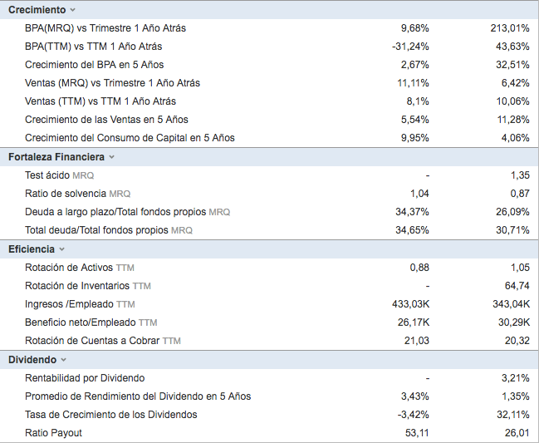Image resolution: width=539 pixels, height=443 pixels.
Task: Select the -31,24% BPA(TTM) value
Action: (x=410, y=47)
